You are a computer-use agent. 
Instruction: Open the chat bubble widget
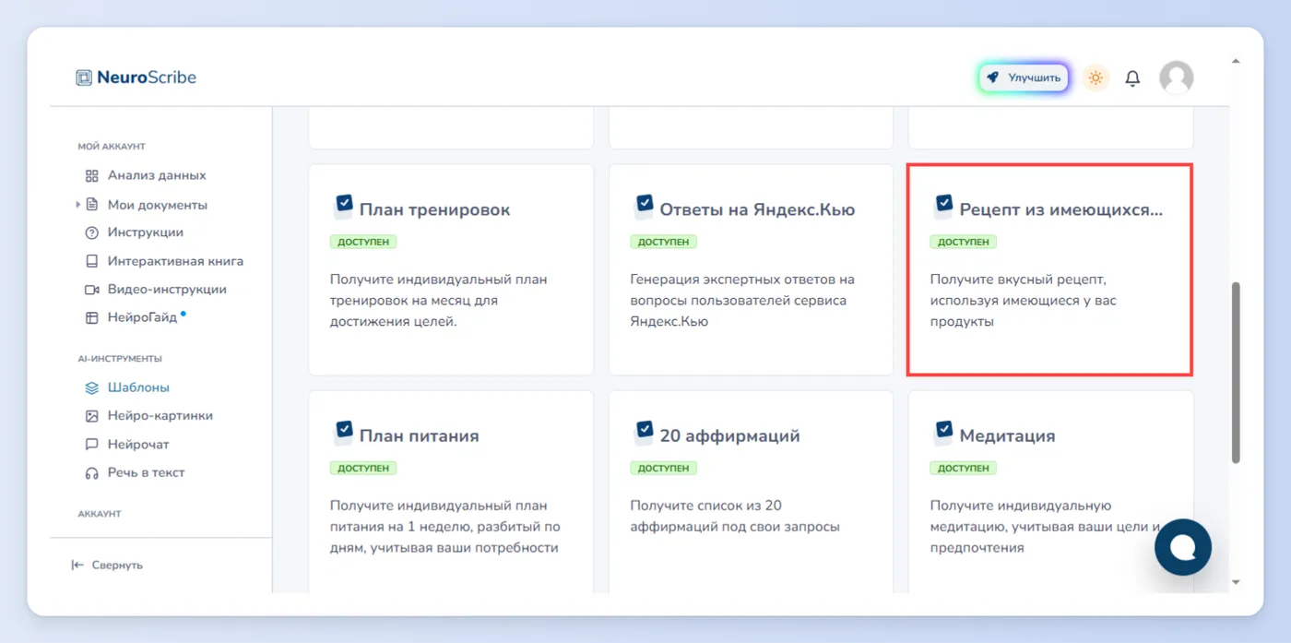[1183, 547]
